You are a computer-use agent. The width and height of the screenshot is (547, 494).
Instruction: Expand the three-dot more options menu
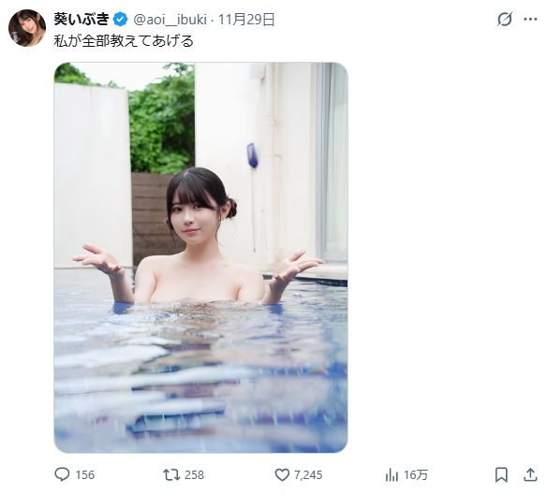point(530,19)
